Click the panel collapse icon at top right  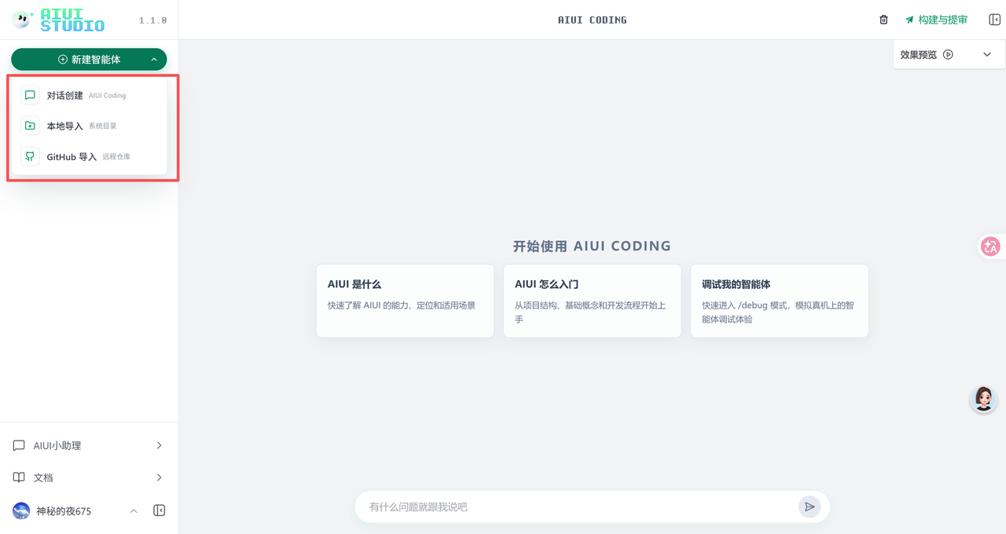[994, 20]
